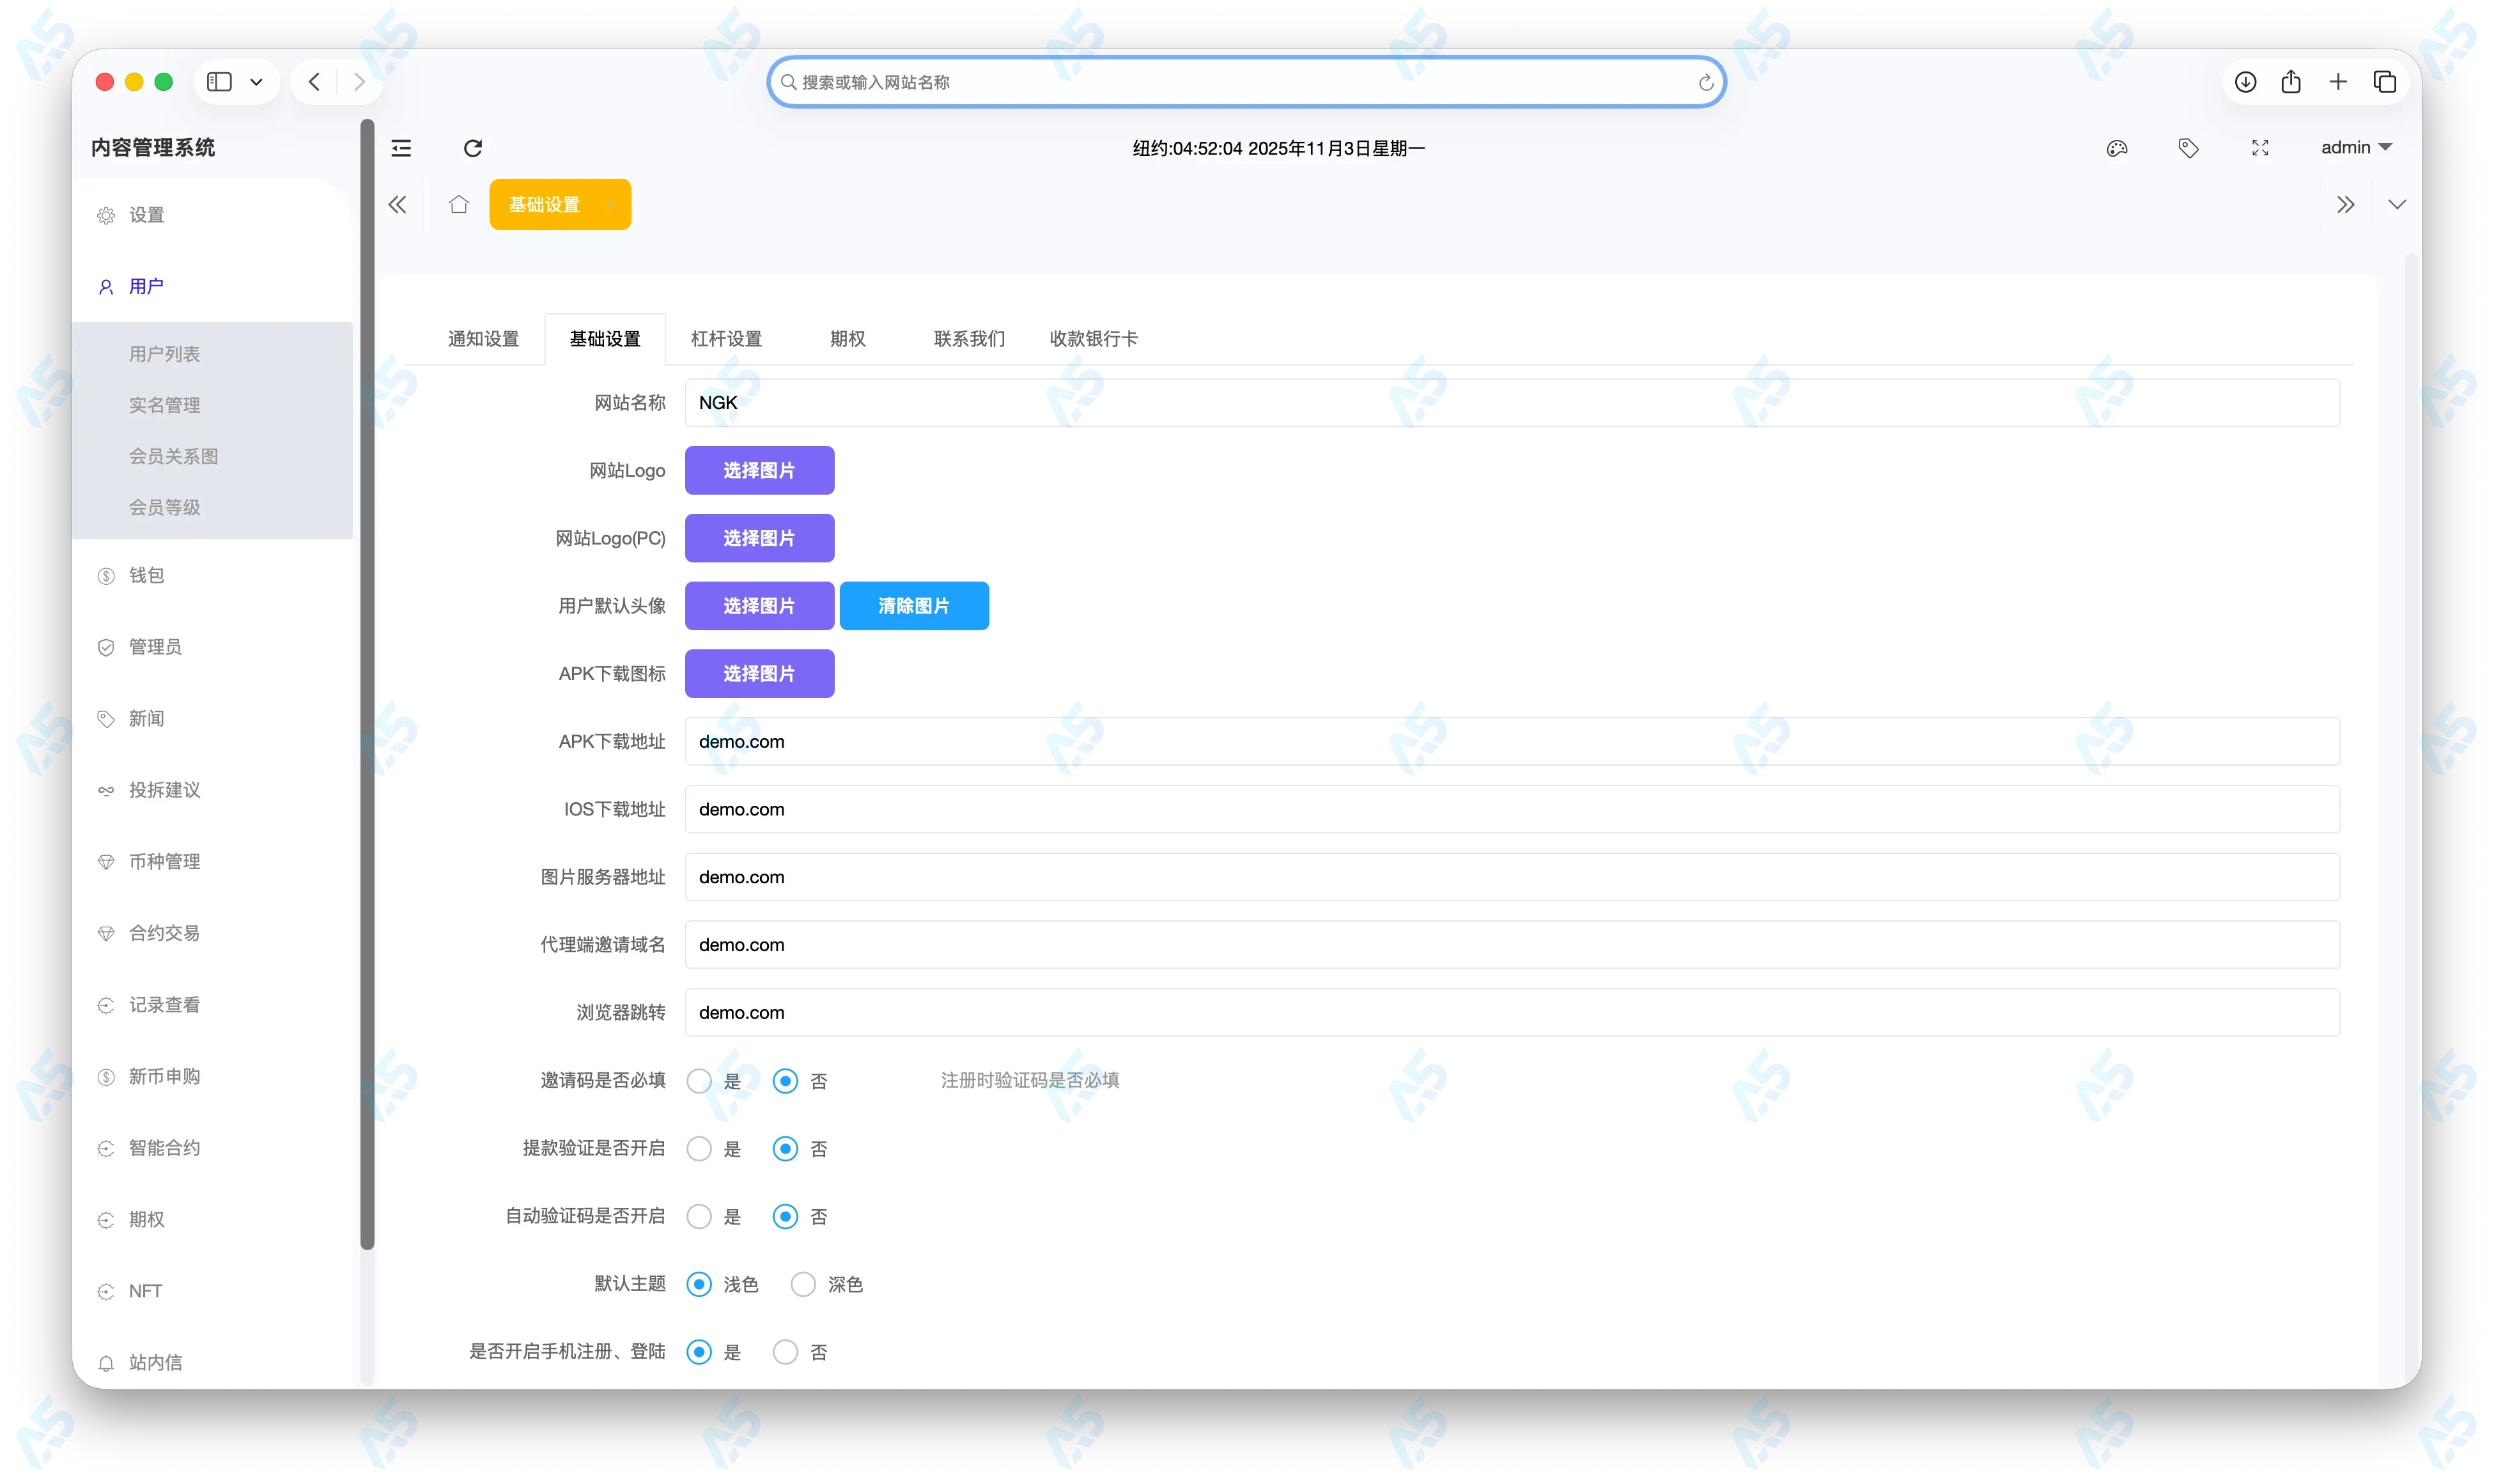Screen dimensions: 2494x1484
Task: Choose 深色 as default theme
Action: 803,1284
